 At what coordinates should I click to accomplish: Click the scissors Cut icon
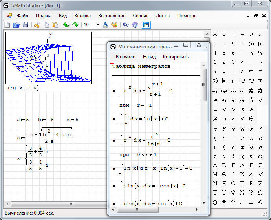click(37, 25)
